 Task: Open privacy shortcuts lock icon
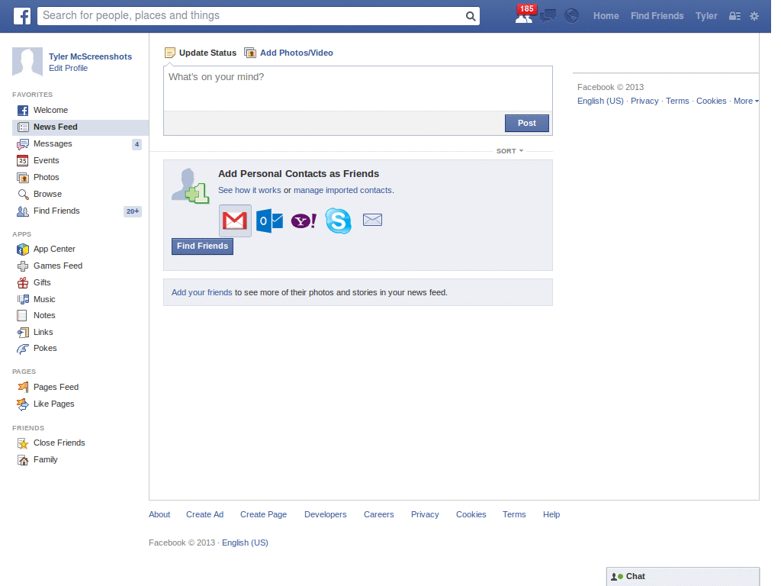(734, 16)
